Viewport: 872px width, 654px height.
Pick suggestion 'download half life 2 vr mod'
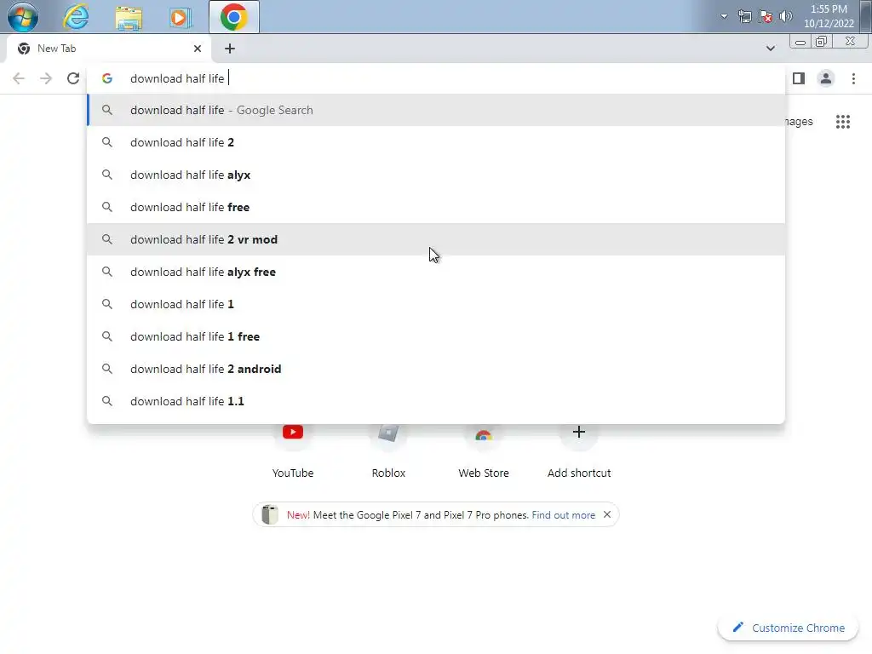(x=436, y=239)
